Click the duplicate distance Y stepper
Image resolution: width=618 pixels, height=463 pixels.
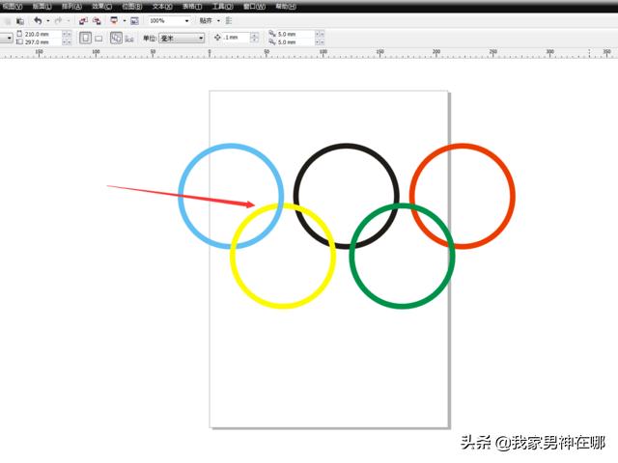click(x=320, y=41)
